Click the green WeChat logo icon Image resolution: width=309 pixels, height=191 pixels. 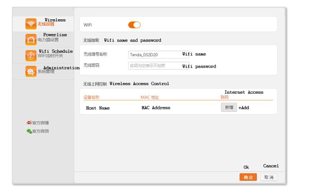[x=29, y=131]
